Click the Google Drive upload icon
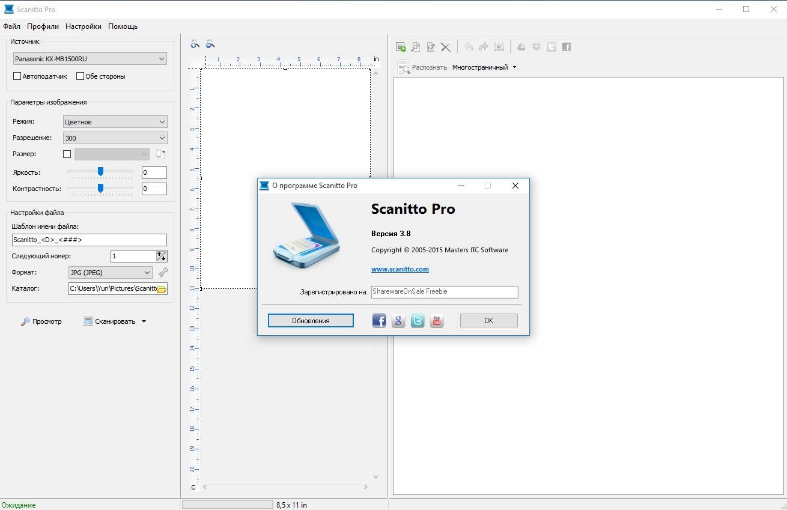787x510 pixels. pos(521,47)
